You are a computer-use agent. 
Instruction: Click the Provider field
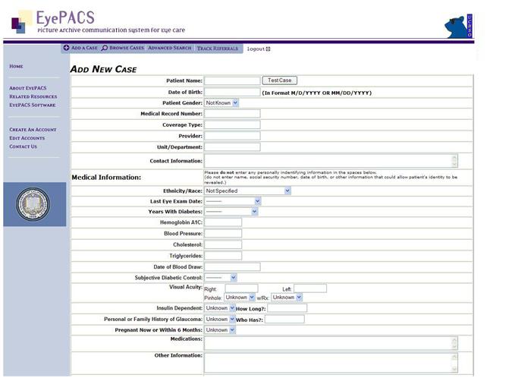click(x=232, y=136)
